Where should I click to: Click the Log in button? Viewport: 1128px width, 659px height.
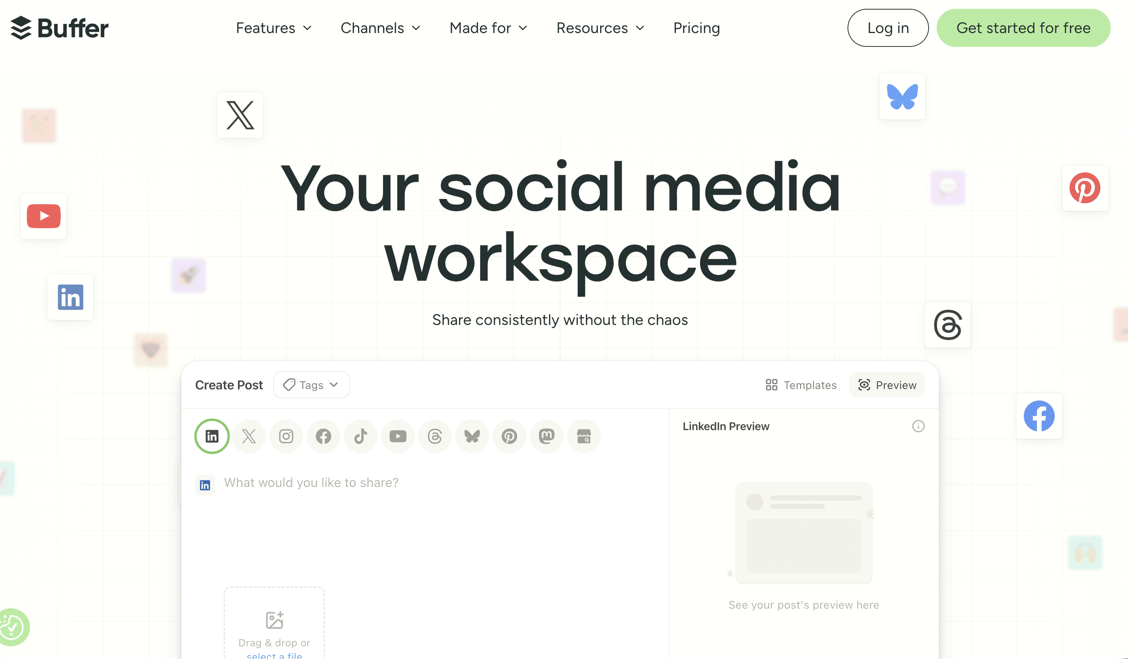click(887, 28)
